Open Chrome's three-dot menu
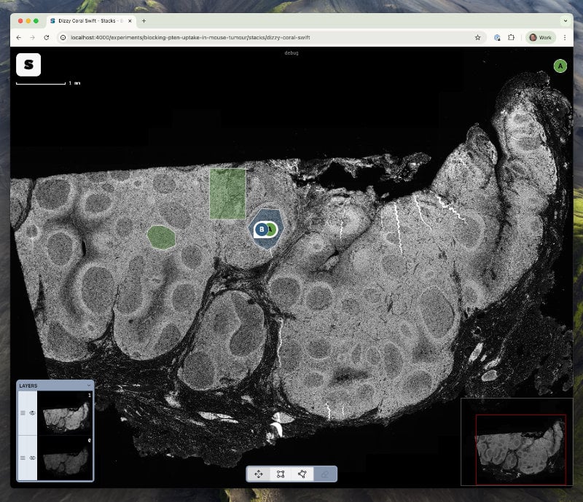This screenshot has width=583, height=502. (565, 37)
